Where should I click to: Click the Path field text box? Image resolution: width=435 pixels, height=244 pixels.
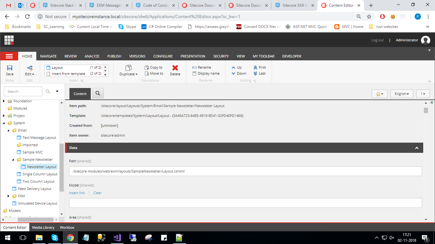point(245,171)
